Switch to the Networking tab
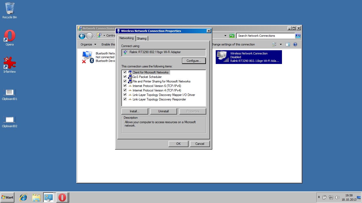 [126, 38]
